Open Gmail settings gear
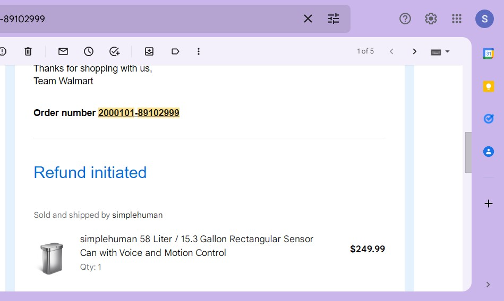Screen dimensions: 504x301 [431, 19]
